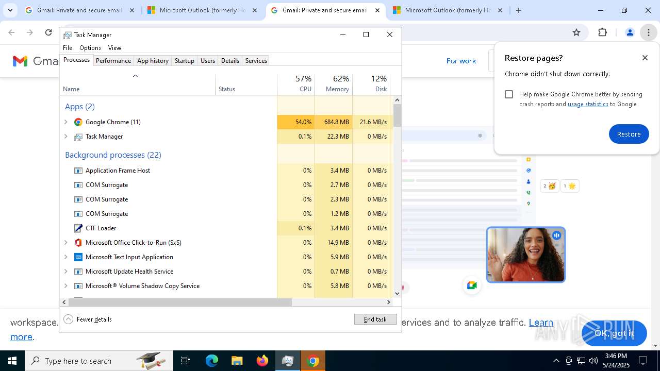
Task: Open Chrome tab search dropdown
Action: click(x=10, y=10)
